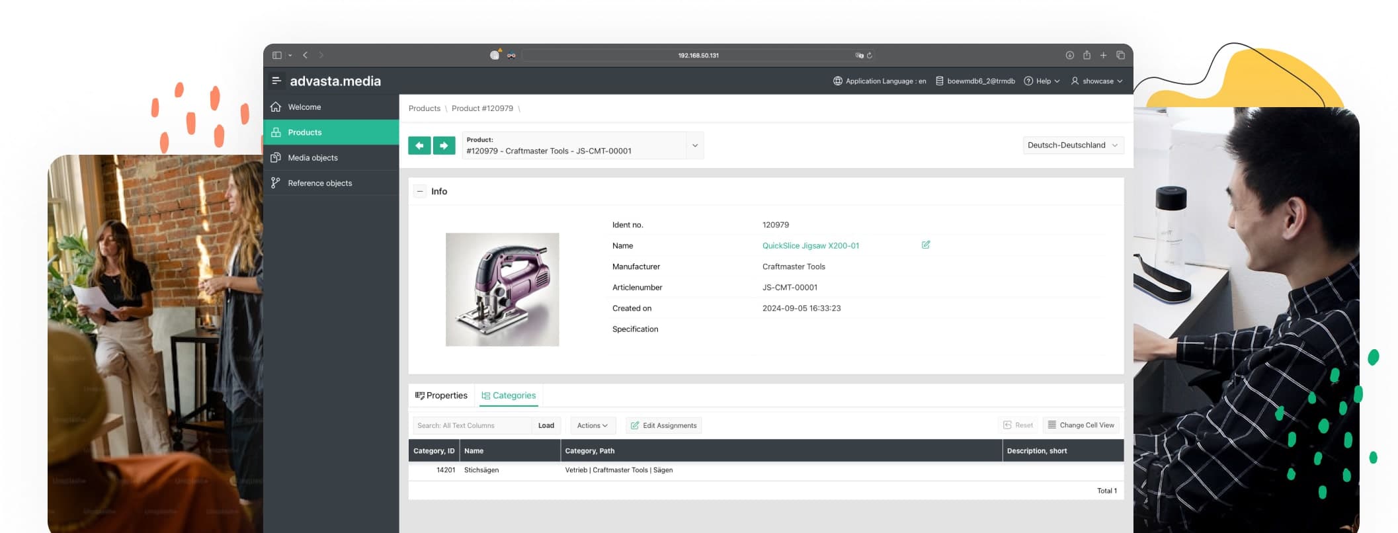Click the browser share icon
Viewport: 1398px width, 533px height.
click(x=1087, y=55)
